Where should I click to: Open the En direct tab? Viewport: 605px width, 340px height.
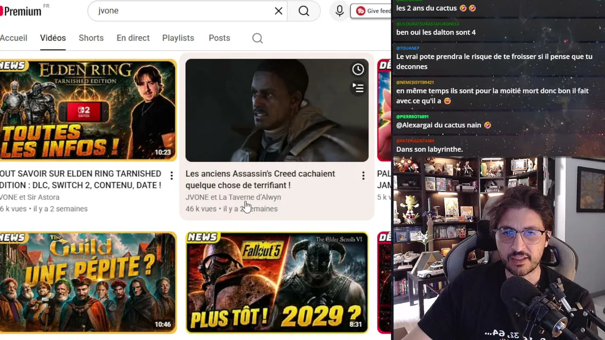133,38
